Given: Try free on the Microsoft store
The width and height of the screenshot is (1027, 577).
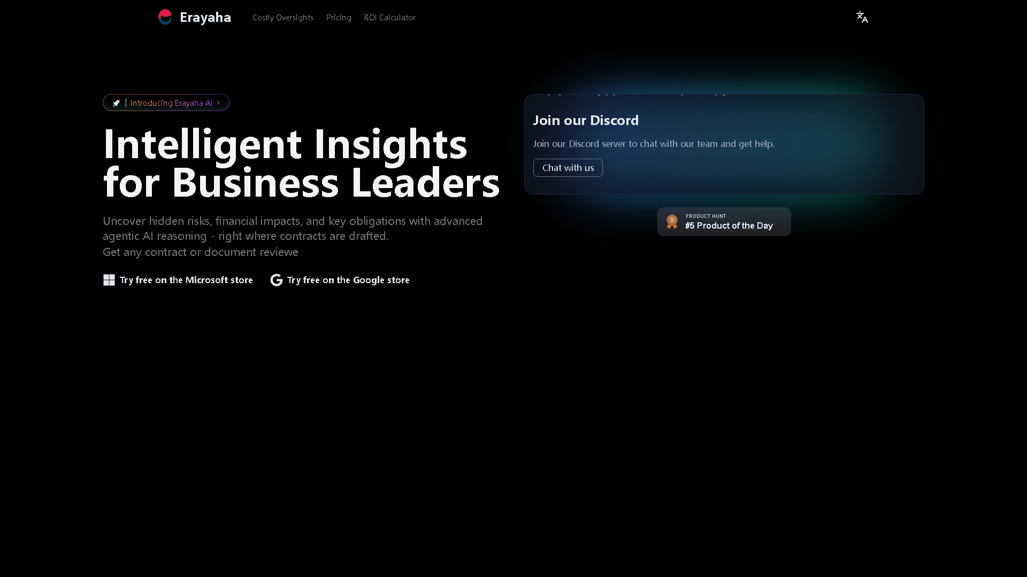Looking at the screenshot, I should tap(186, 280).
